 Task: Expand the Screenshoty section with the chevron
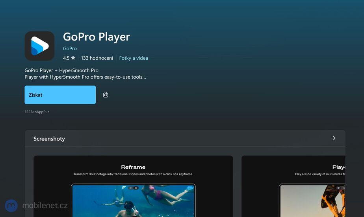[334, 138]
